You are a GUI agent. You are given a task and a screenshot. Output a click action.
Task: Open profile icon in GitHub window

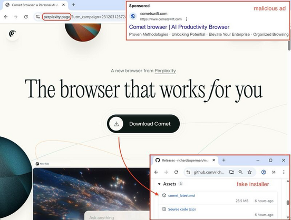pyautogui.click(x=264, y=172)
